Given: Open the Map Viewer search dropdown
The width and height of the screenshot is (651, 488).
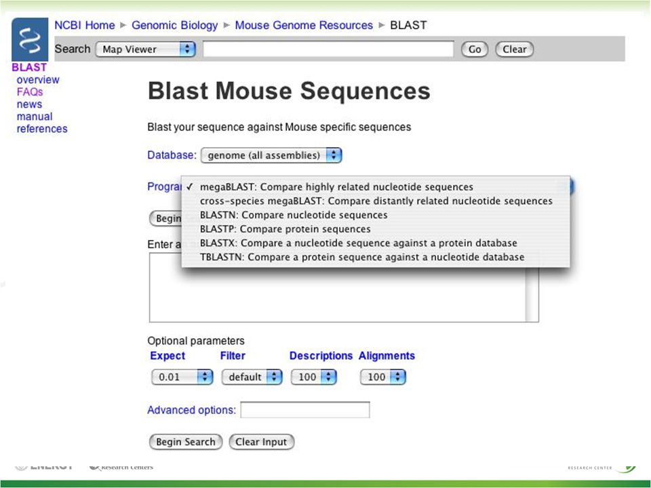Looking at the screenshot, I should pos(145,49).
